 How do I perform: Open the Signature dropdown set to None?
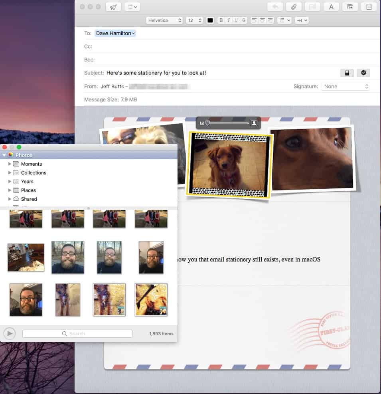point(345,86)
